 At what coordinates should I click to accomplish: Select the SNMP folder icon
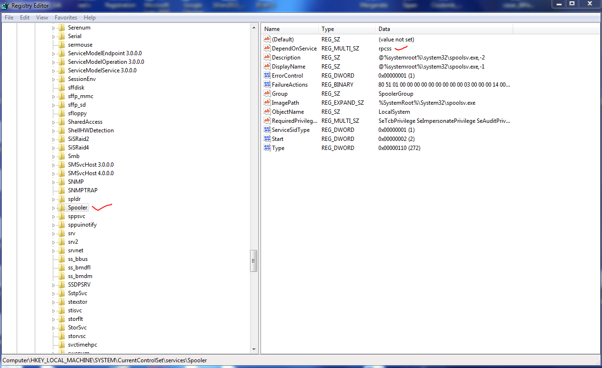(x=61, y=181)
